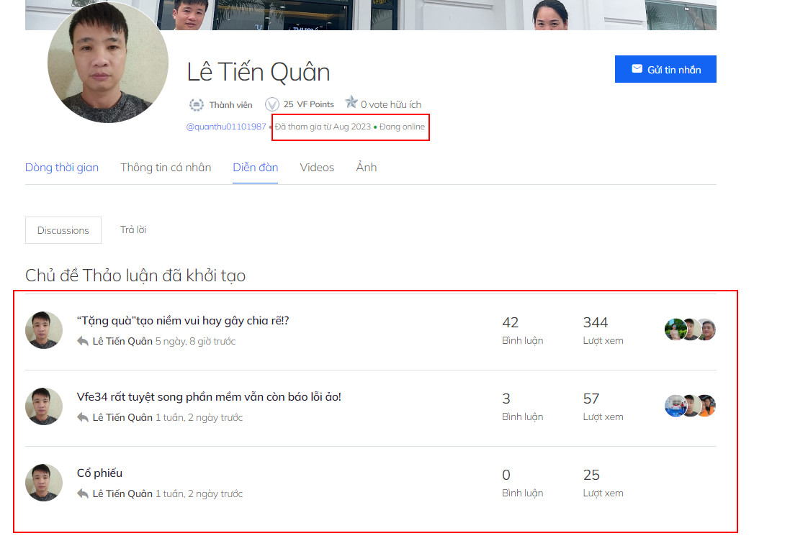Open the “Tặng quà” discussion topic

tap(183, 321)
